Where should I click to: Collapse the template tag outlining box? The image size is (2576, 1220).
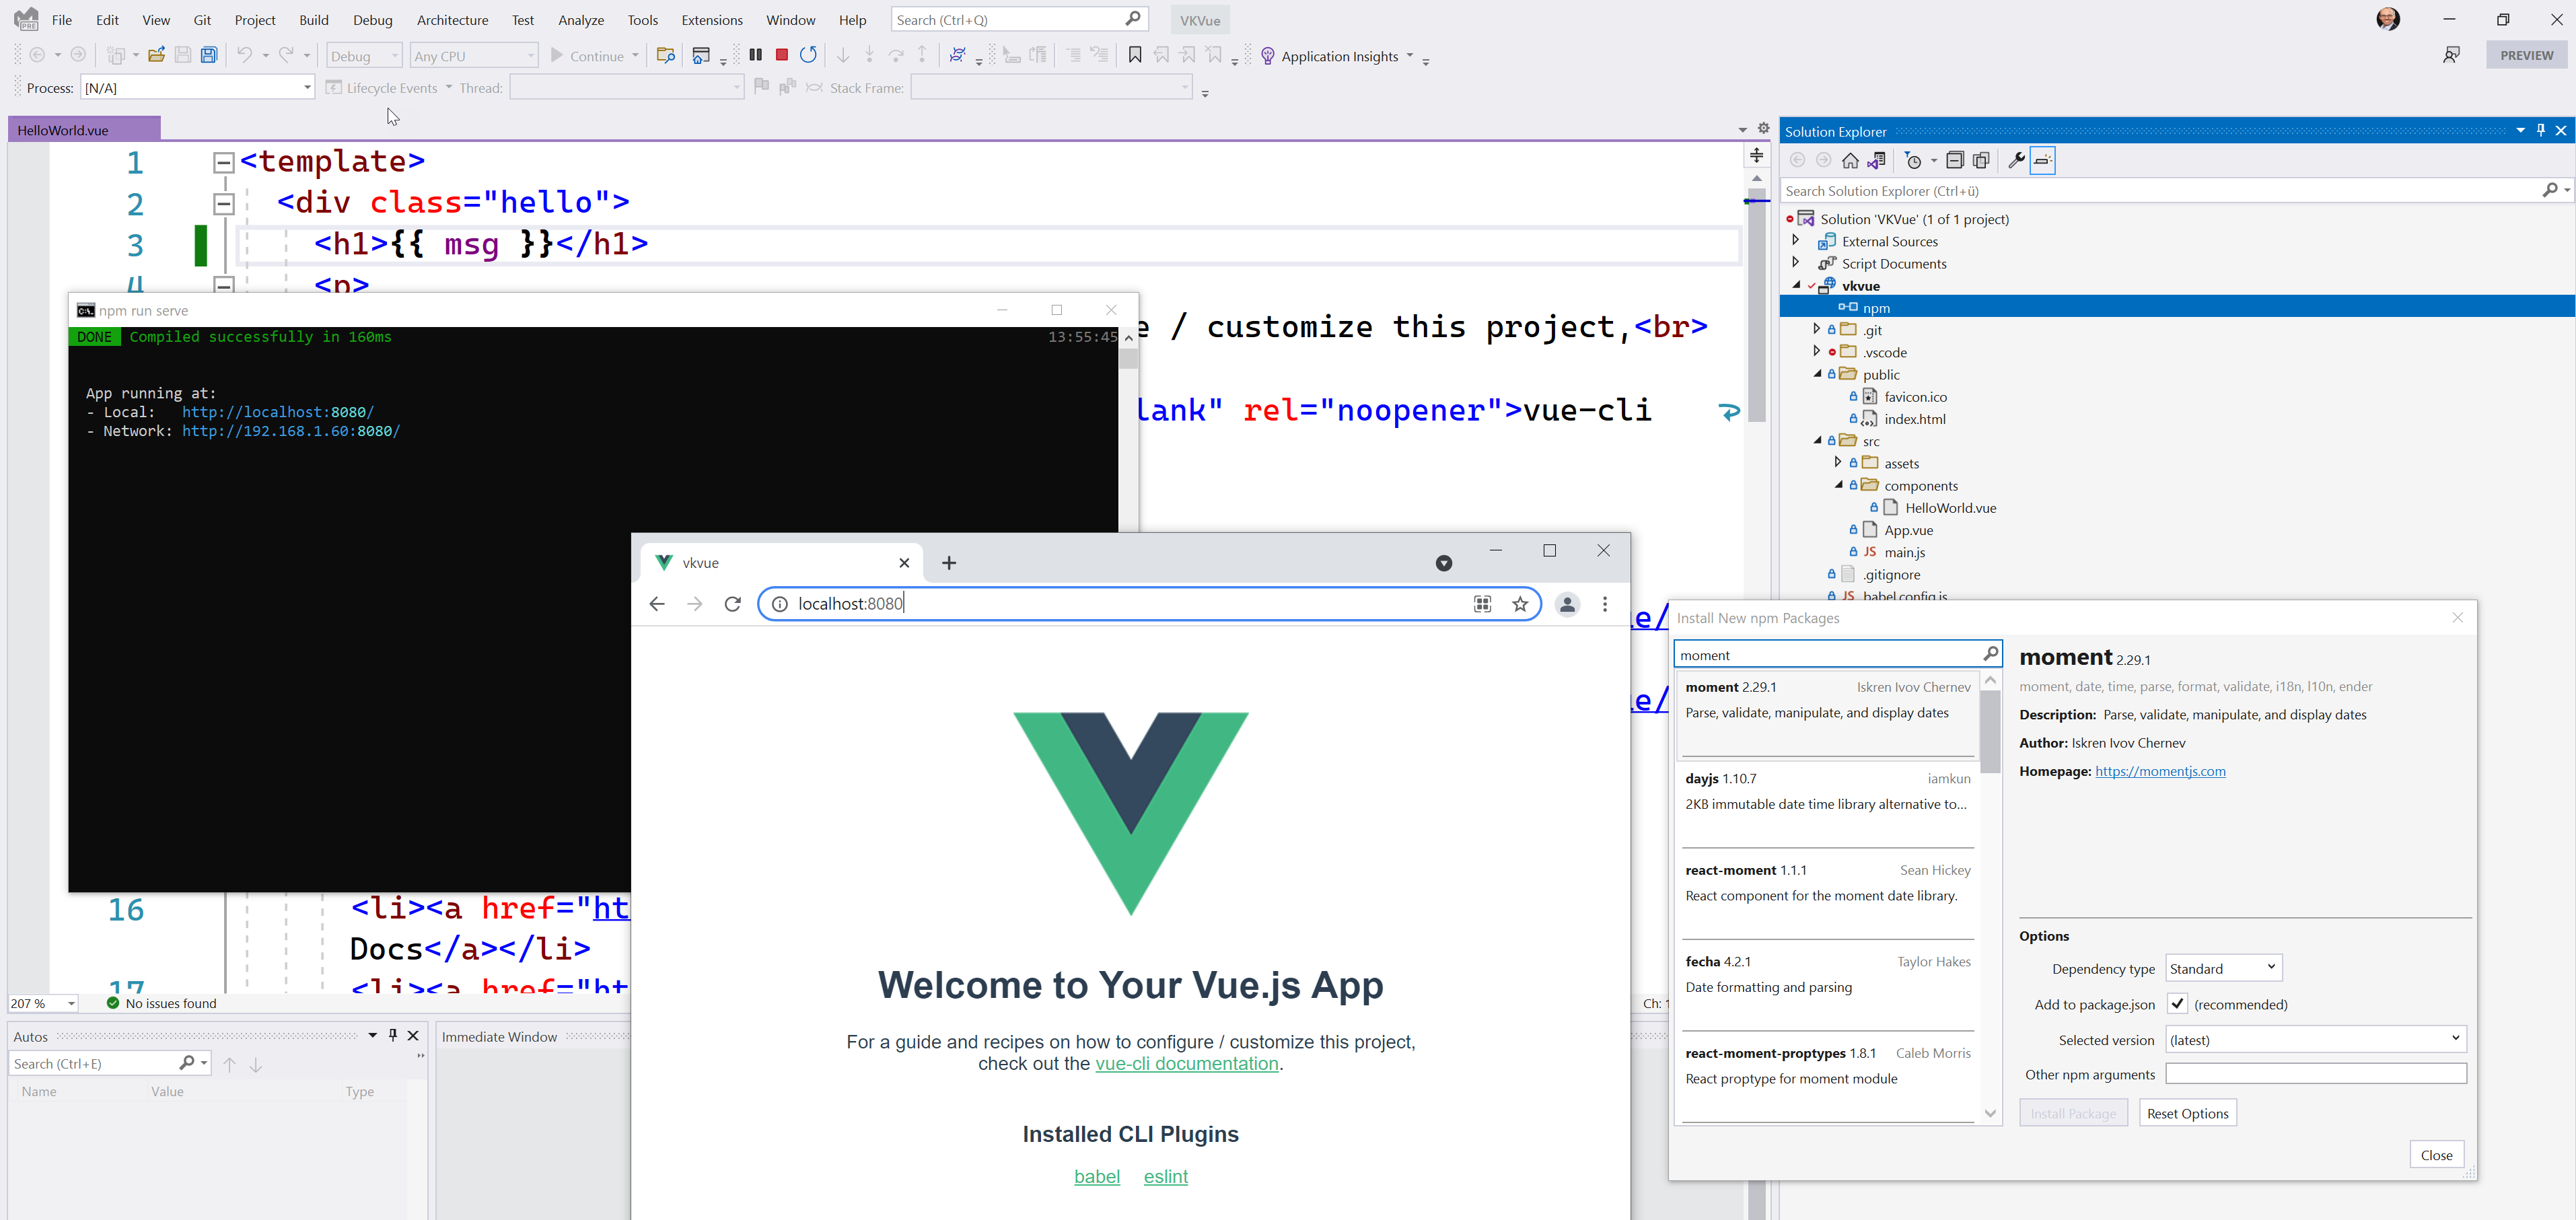pos(224,162)
